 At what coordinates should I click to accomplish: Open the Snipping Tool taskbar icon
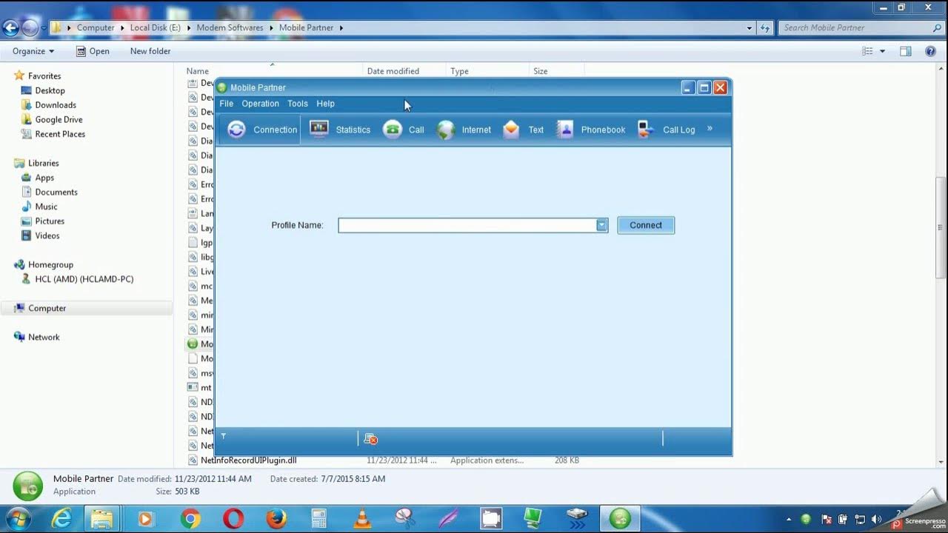point(405,519)
